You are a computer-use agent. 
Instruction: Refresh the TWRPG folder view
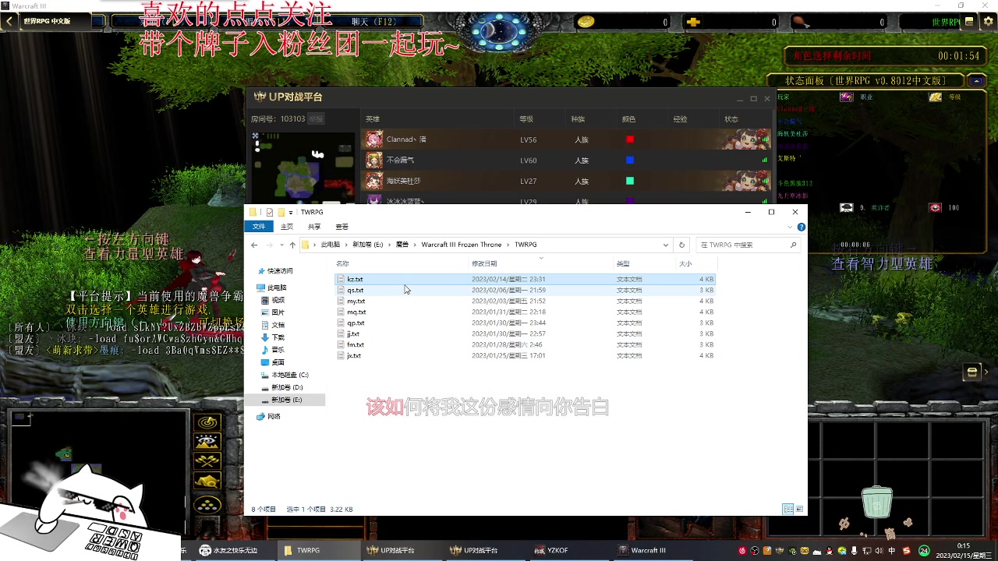click(x=681, y=245)
